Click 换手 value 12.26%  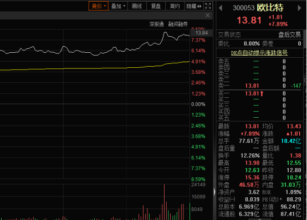point(250,156)
